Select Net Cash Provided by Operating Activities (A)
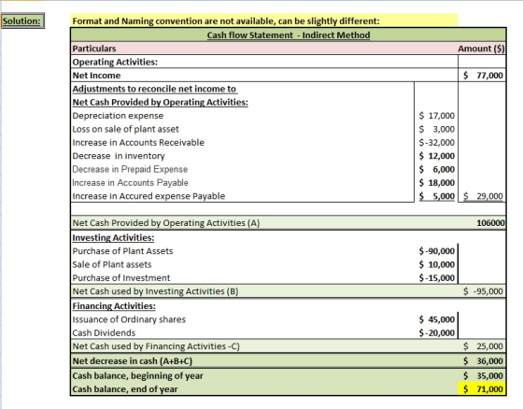This screenshot has height=409, width=523. click(x=166, y=223)
